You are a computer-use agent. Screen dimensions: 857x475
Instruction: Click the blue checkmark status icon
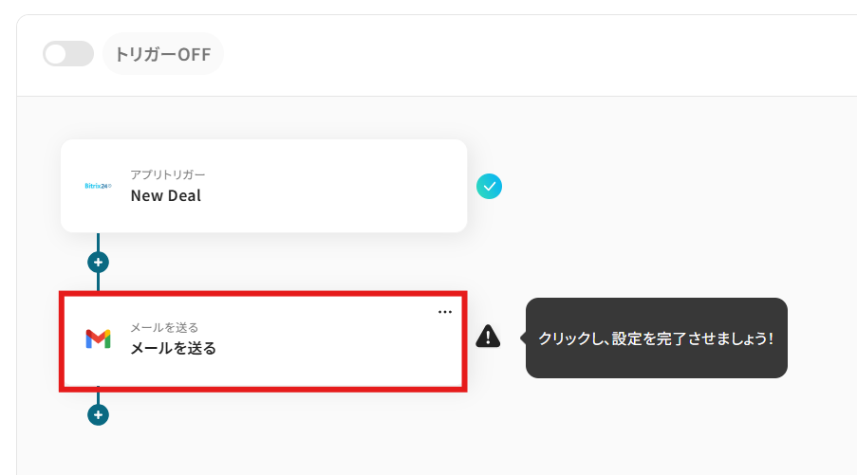(489, 187)
